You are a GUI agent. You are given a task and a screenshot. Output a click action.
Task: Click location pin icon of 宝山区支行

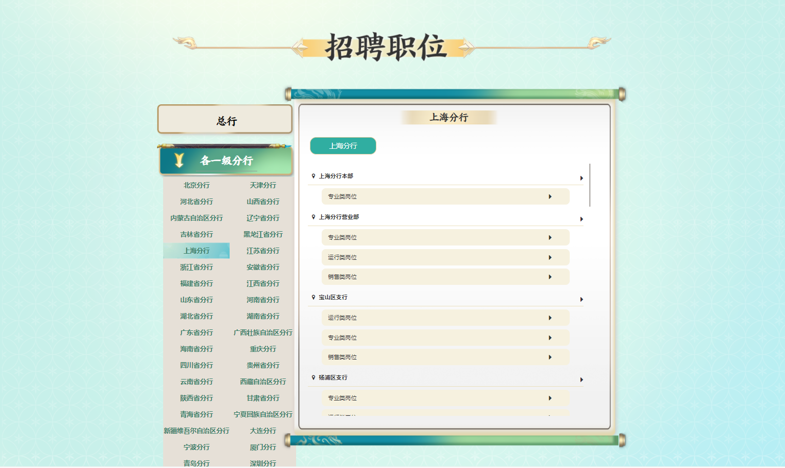click(x=313, y=297)
